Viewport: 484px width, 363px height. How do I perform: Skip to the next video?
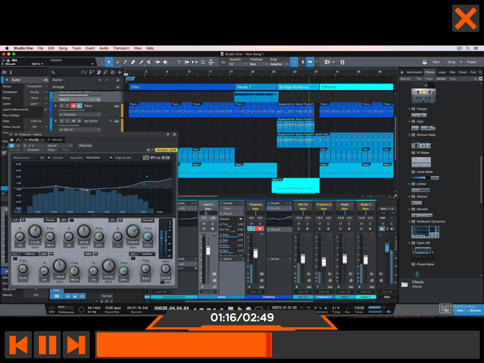tap(76, 345)
